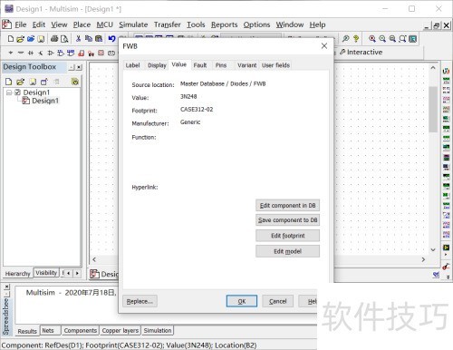Viewport: 453px width, 350px height.
Task: Toggle the checkbox beside Design1 root
Action: (17, 92)
